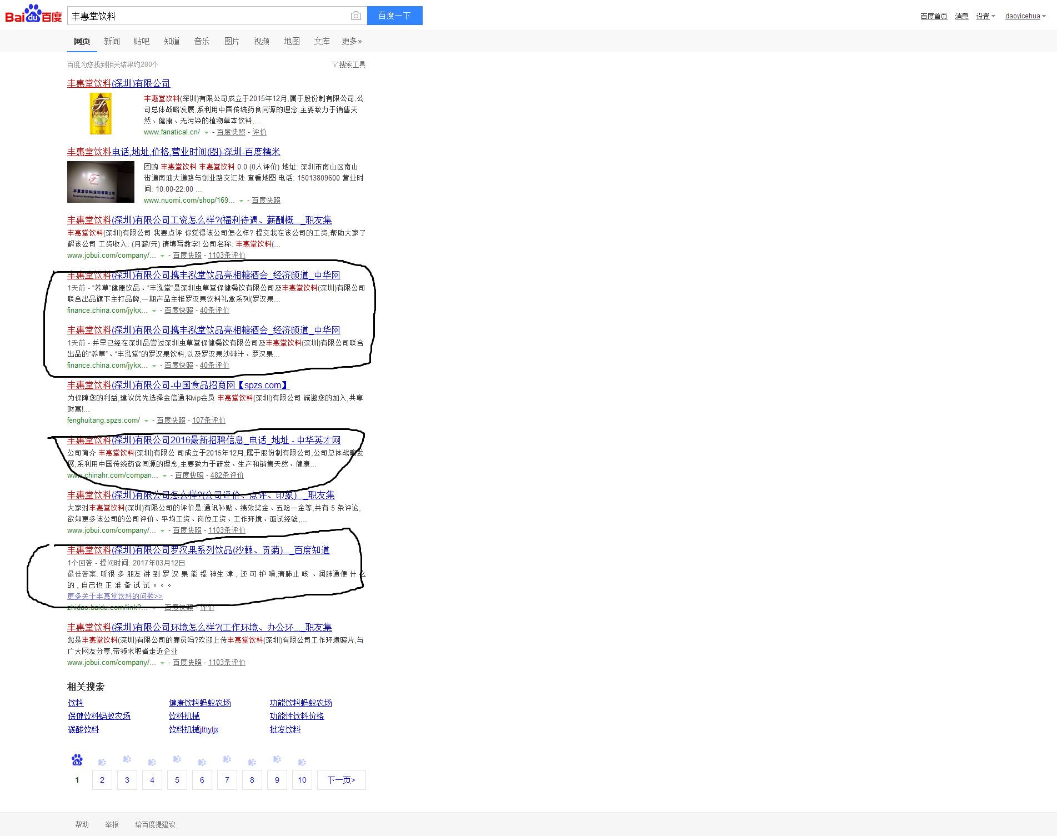Click 评价 for www.fanatical.cn result
The image size is (1057, 836).
point(259,132)
